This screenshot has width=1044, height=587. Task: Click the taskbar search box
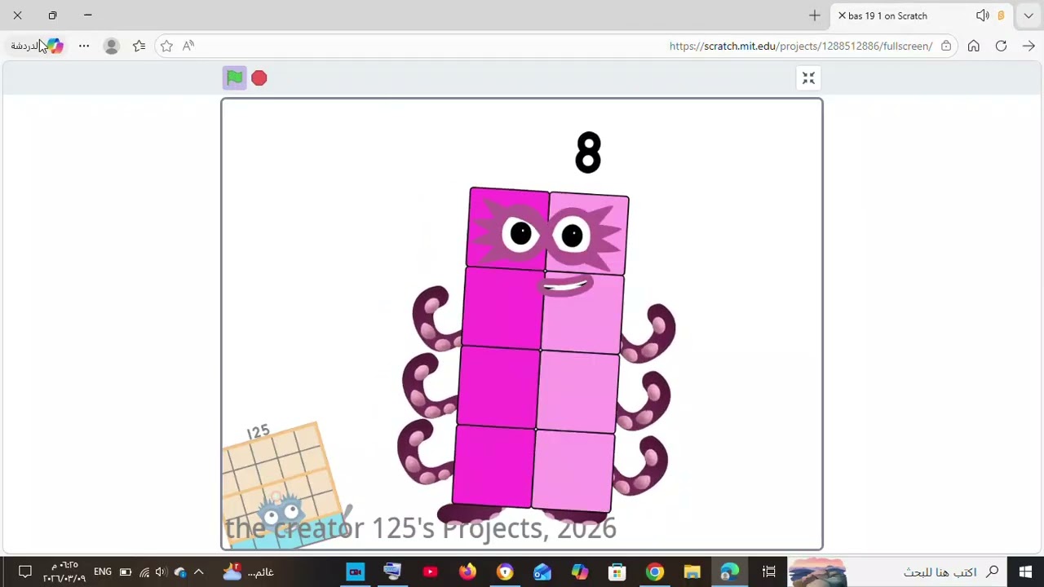tap(897, 572)
